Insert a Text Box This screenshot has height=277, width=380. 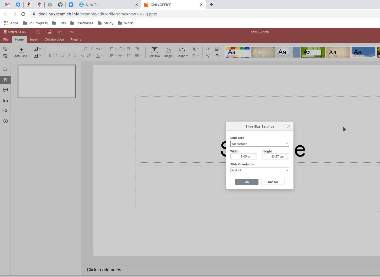154,52
